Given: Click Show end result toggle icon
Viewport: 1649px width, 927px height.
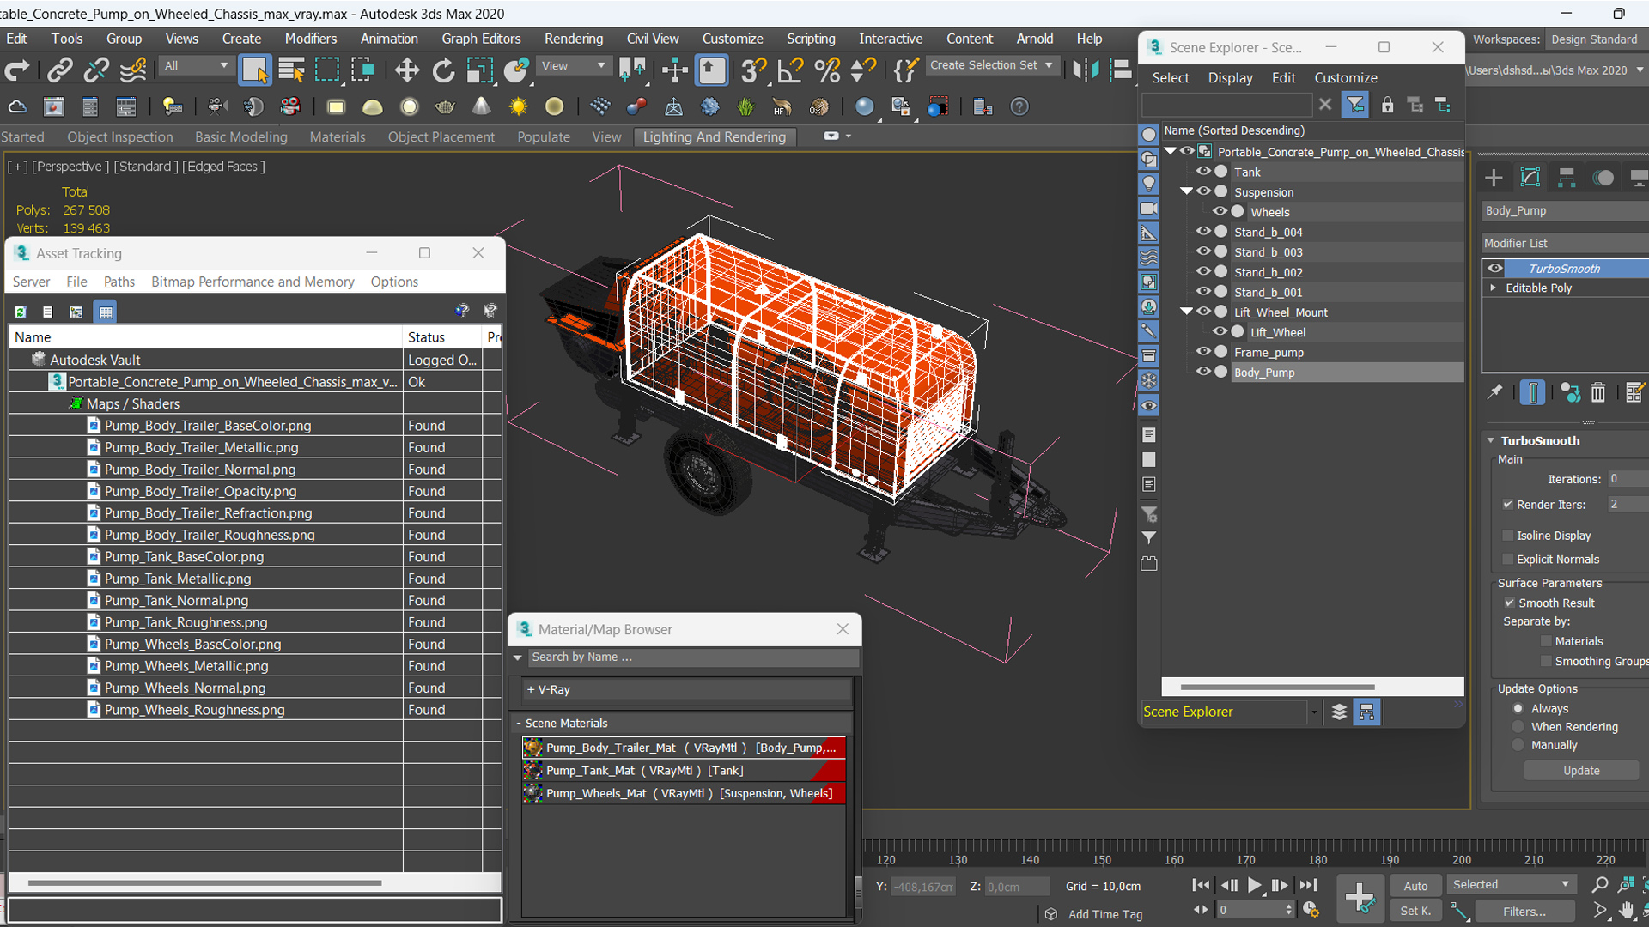Looking at the screenshot, I should click(1532, 392).
